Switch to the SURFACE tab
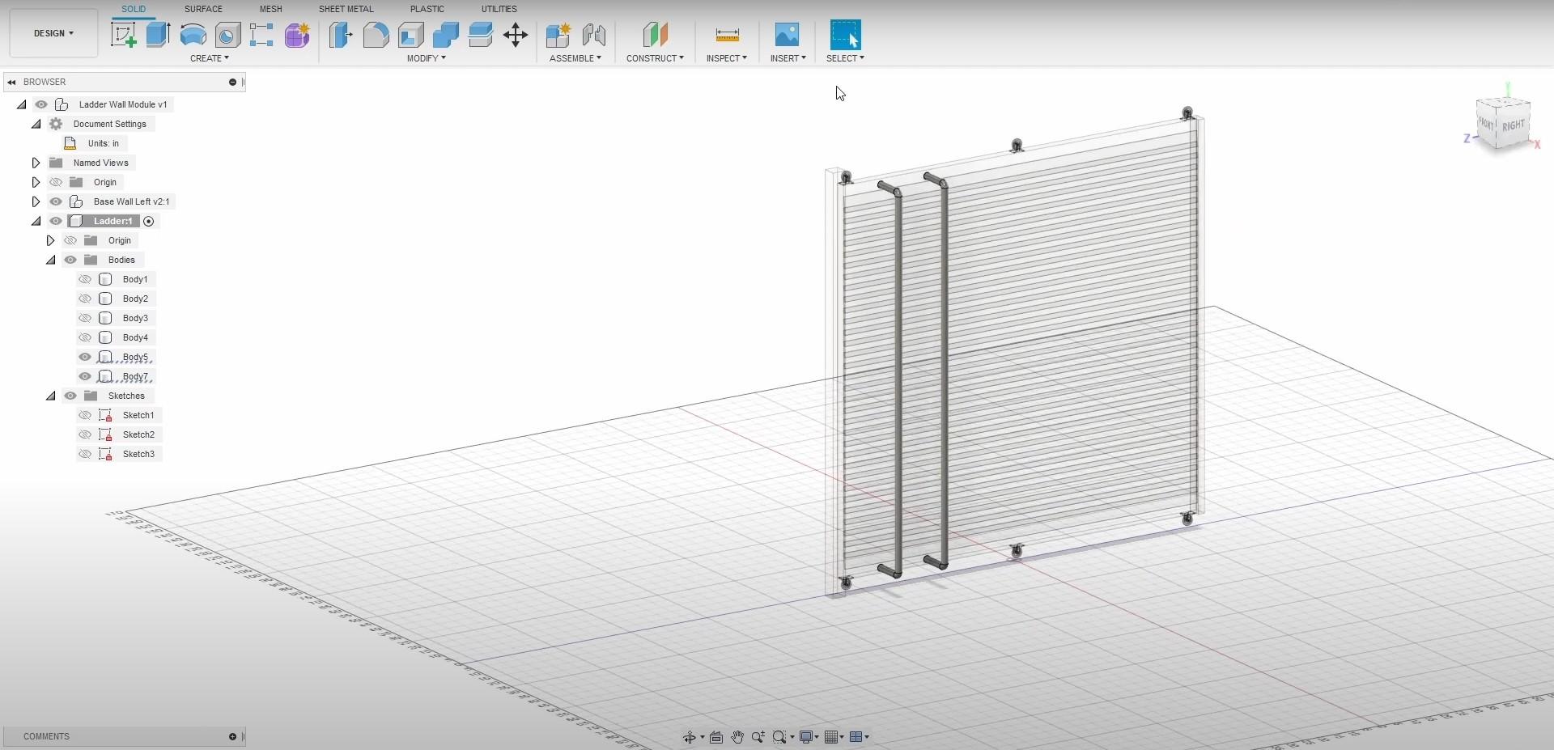Image resolution: width=1554 pixels, height=750 pixels. click(x=203, y=9)
